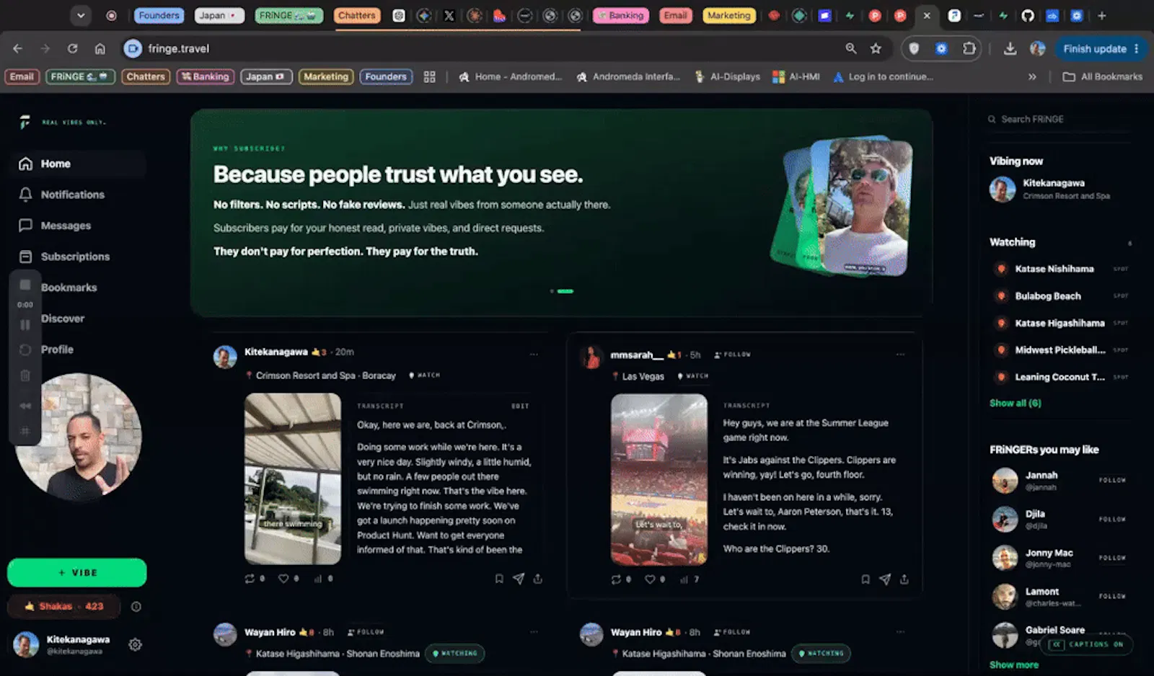
Task: Share the Kitekanagawa post via upload icon
Action: click(x=538, y=579)
